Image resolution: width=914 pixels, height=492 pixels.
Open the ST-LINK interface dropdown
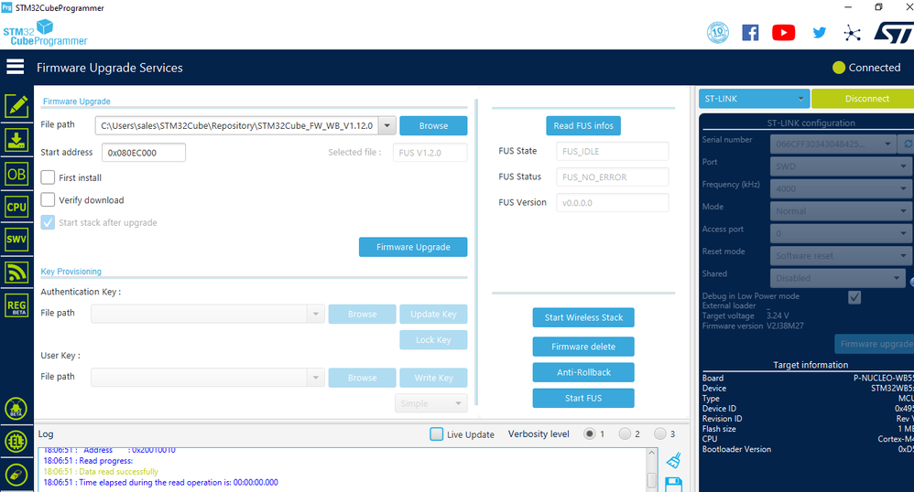[x=754, y=99]
